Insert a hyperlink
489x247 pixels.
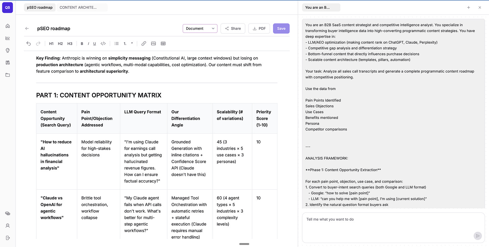144,43
